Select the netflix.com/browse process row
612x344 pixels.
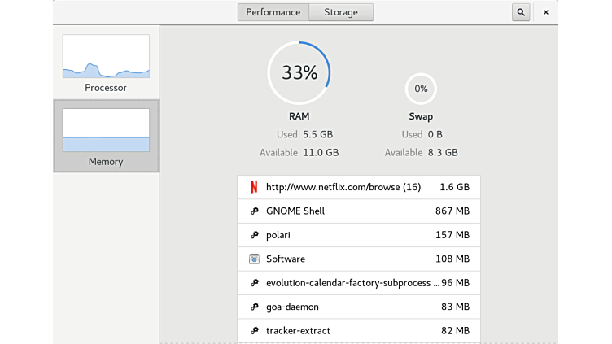pyautogui.click(x=358, y=187)
